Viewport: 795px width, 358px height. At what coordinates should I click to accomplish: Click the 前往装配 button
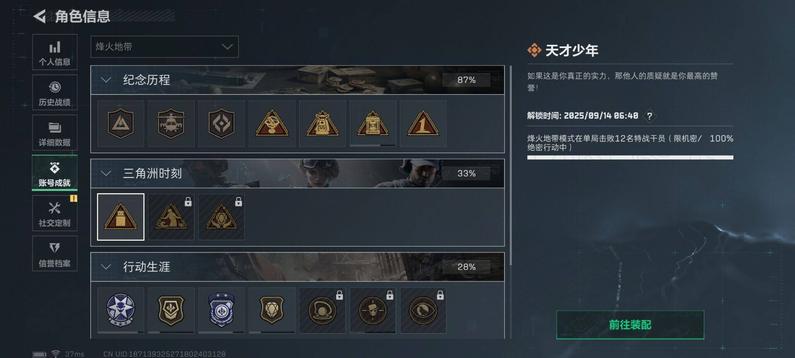630,325
